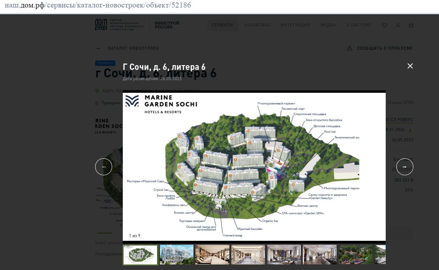Click the ID дома: 52186 text

[x=400, y=103]
